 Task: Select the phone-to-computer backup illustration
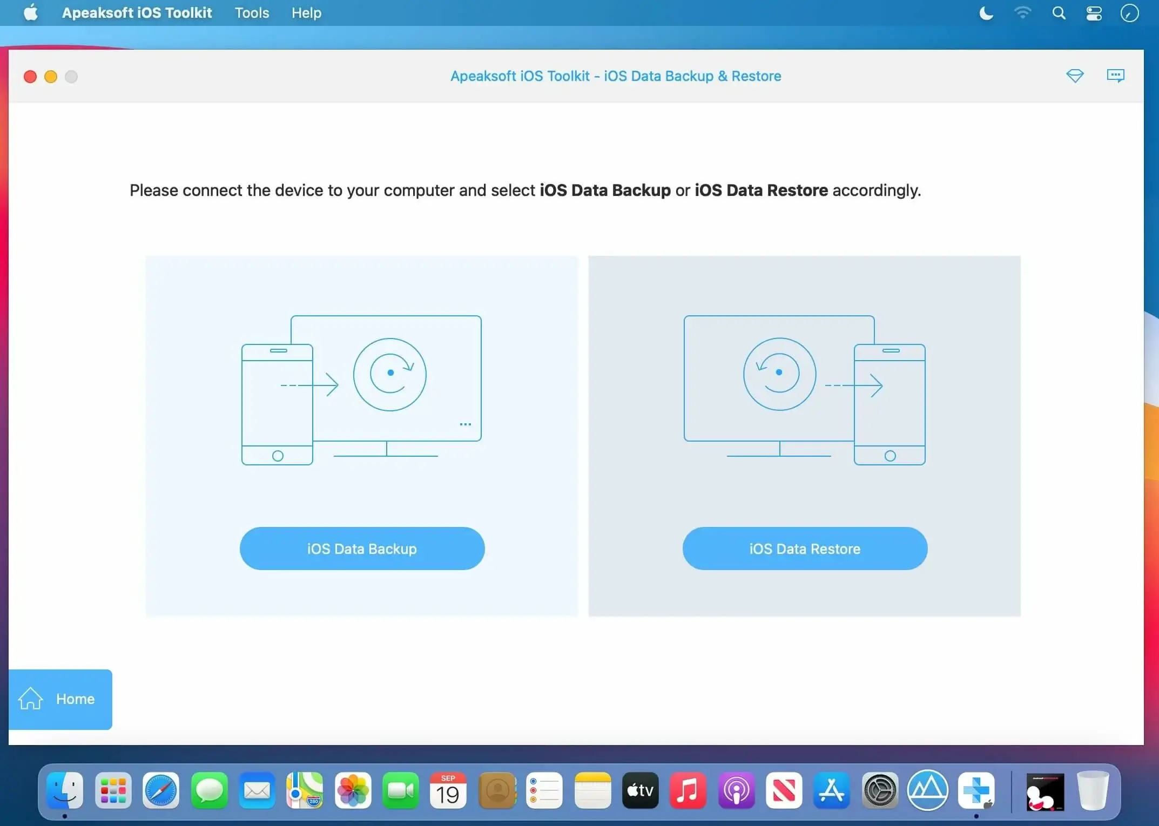[x=361, y=390]
